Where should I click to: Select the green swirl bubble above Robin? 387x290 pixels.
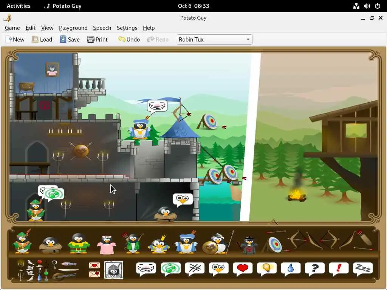coord(54,194)
